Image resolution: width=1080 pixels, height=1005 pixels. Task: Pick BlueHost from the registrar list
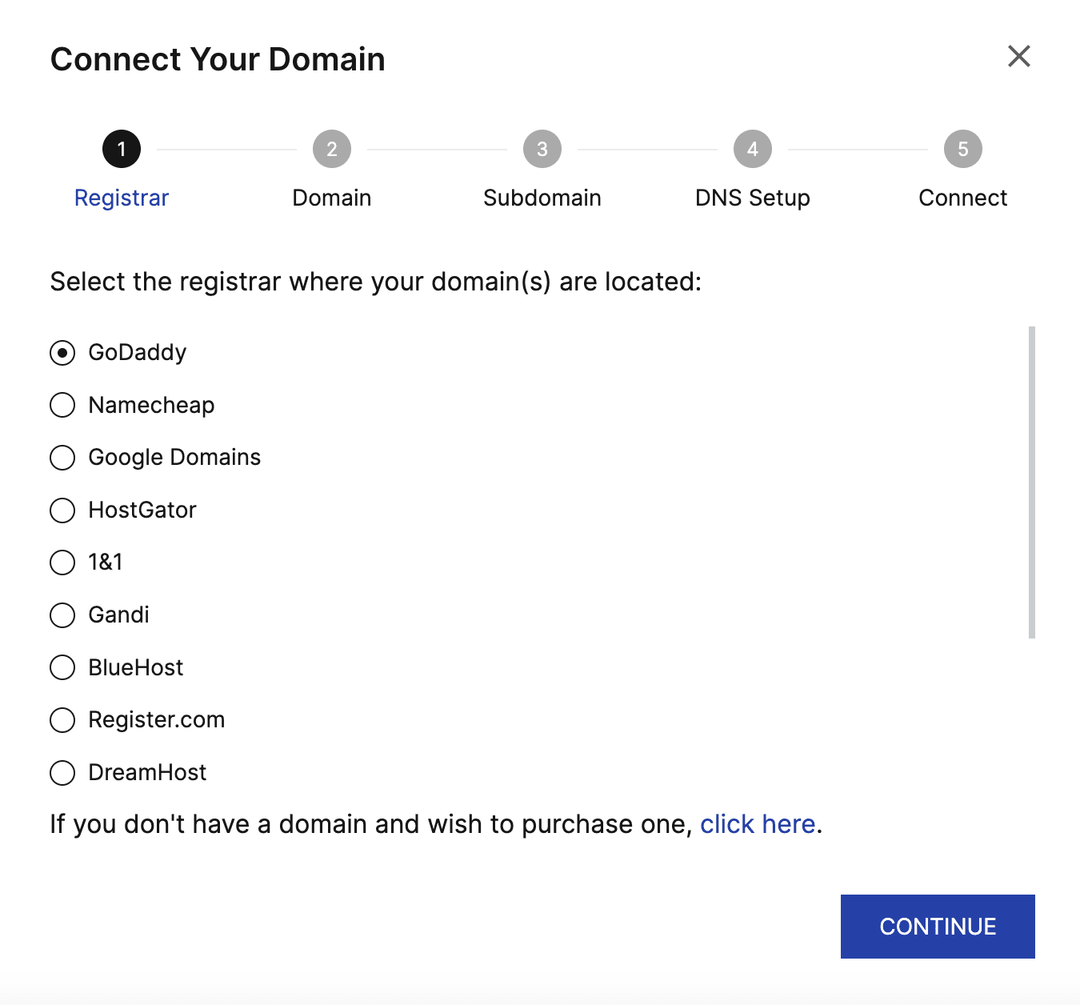pyautogui.click(x=62, y=667)
